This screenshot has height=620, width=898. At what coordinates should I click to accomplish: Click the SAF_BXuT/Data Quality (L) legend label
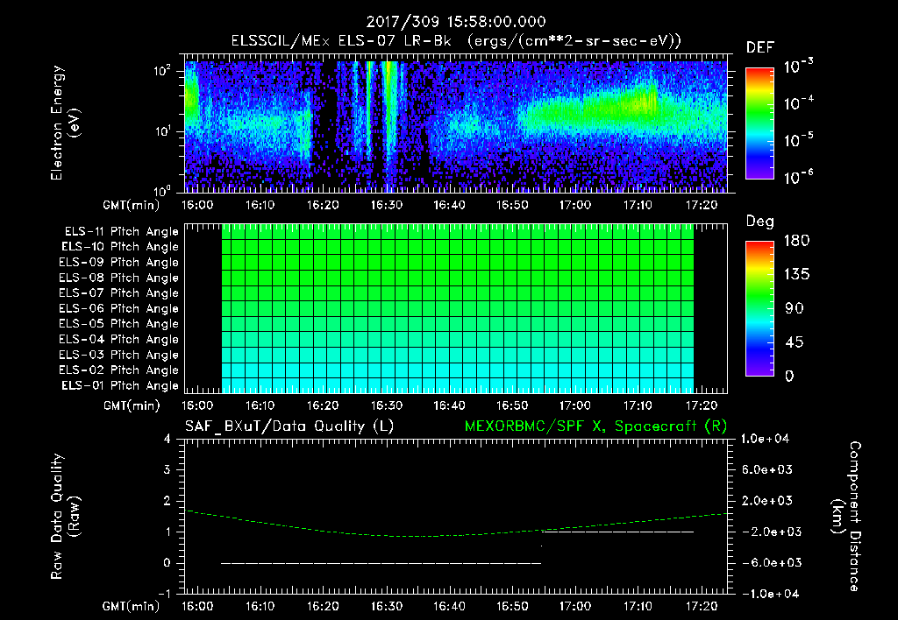[x=289, y=426]
